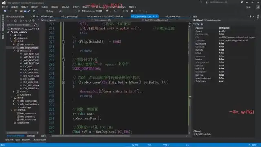Image resolution: width=261 pixels, height=147 pixels.
Task: Click the Solution Explorer search input field
Action: [20, 24]
